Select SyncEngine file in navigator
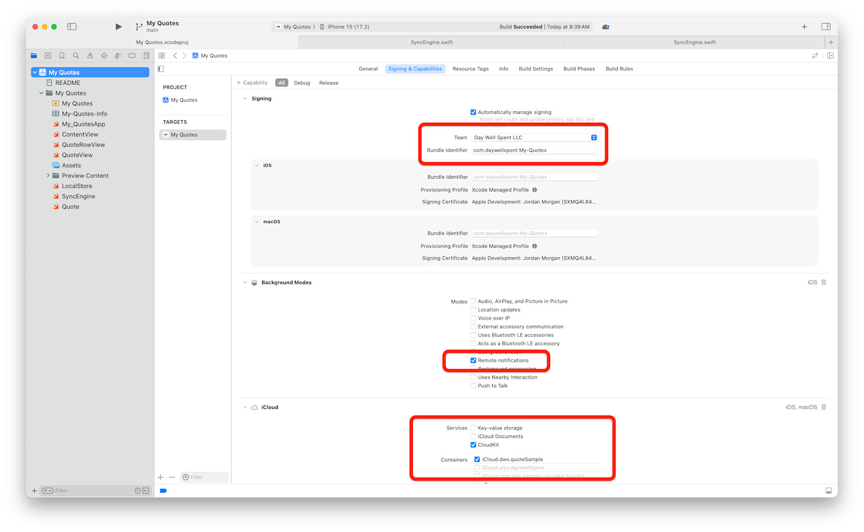The width and height of the screenshot is (864, 532). point(78,197)
